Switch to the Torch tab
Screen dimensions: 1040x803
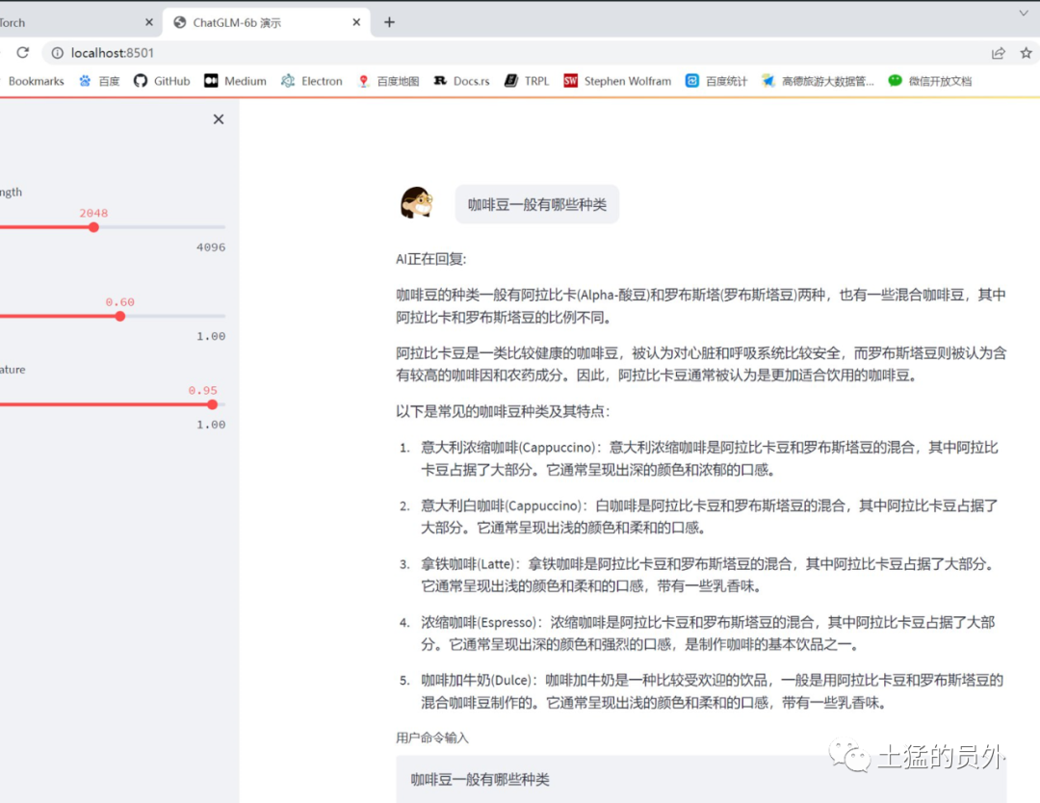click(80, 22)
